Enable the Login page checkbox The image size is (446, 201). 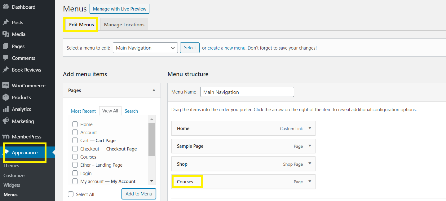(75, 173)
